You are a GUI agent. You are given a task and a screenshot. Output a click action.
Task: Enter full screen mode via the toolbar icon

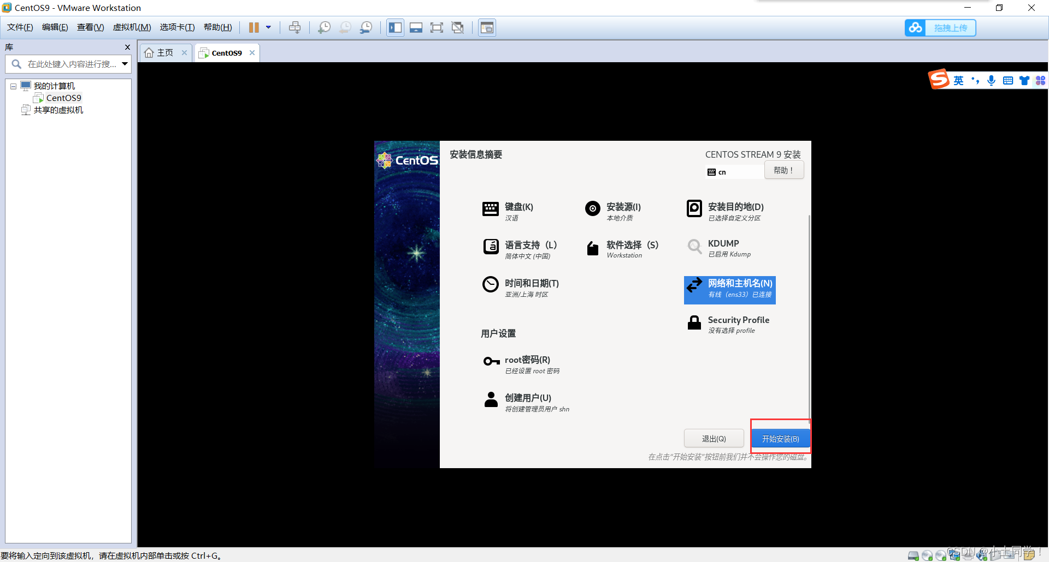[x=437, y=28]
